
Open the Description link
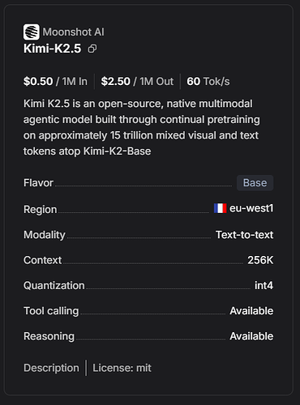coord(51,368)
